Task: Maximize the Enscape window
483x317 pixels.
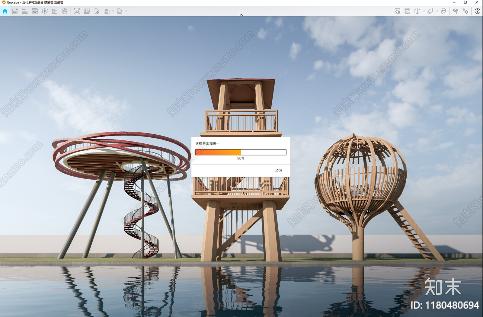Action: [x=465, y=2]
